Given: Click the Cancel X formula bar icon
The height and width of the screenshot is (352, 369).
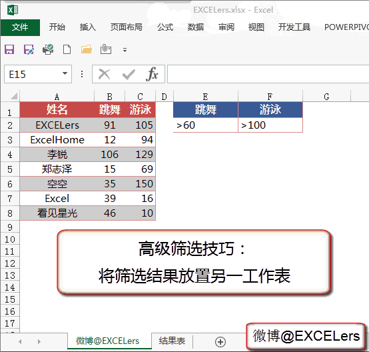Looking at the screenshot, I should point(105,75).
